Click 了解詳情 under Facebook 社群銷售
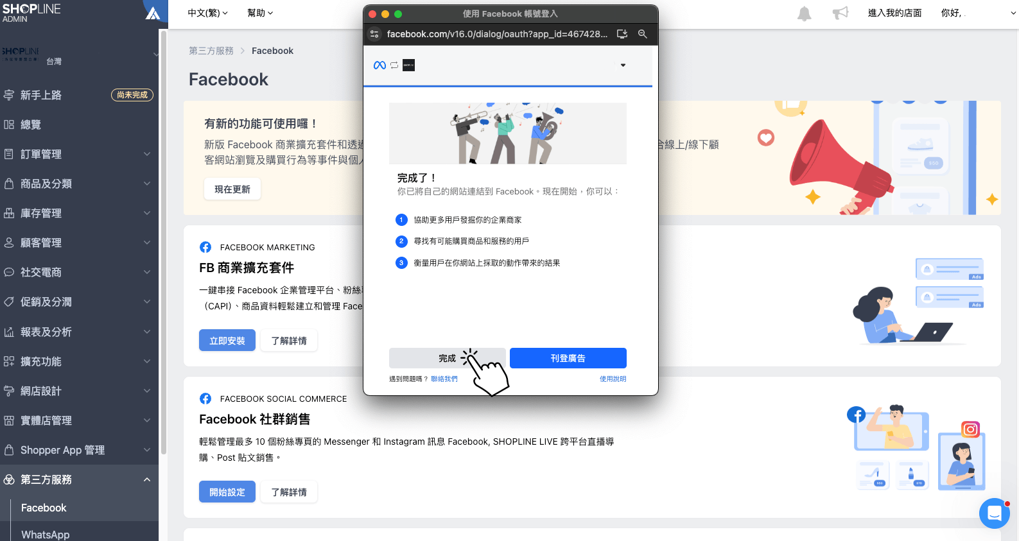The height and width of the screenshot is (541, 1019). pyautogui.click(x=289, y=492)
